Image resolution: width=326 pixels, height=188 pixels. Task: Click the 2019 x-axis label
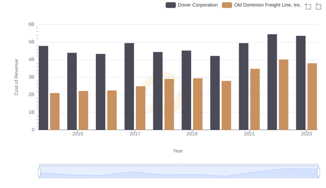pyautogui.click(x=192, y=134)
